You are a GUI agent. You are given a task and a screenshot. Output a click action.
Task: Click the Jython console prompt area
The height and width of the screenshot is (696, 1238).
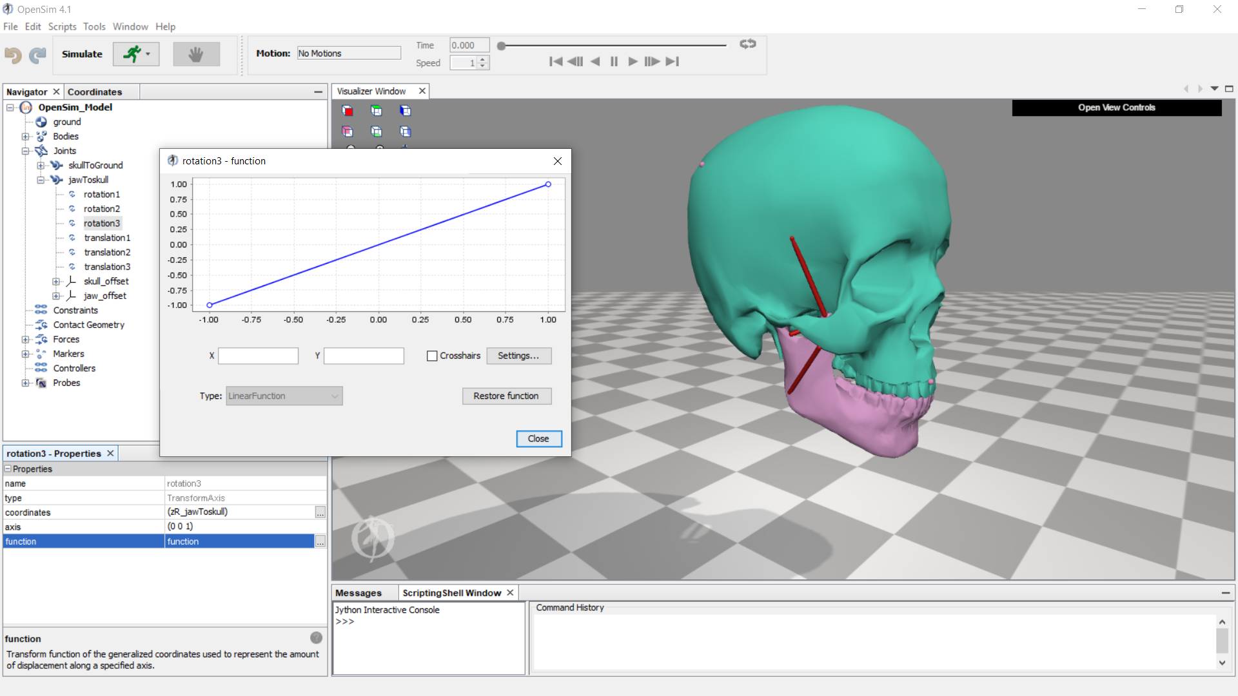coord(429,638)
